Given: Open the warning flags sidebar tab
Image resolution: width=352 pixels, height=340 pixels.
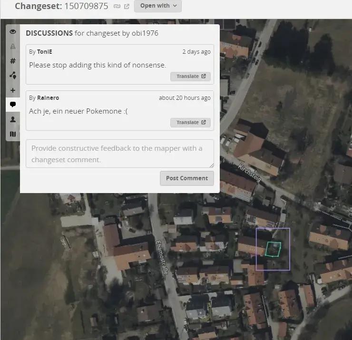Looking at the screenshot, I should [13, 47].
